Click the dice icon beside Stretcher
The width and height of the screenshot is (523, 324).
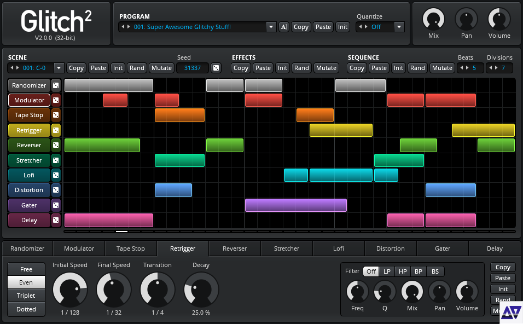[x=56, y=160]
